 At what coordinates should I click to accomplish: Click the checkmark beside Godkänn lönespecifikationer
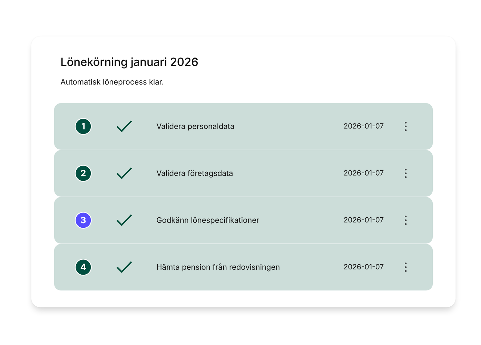pyautogui.click(x=124, y=220)
